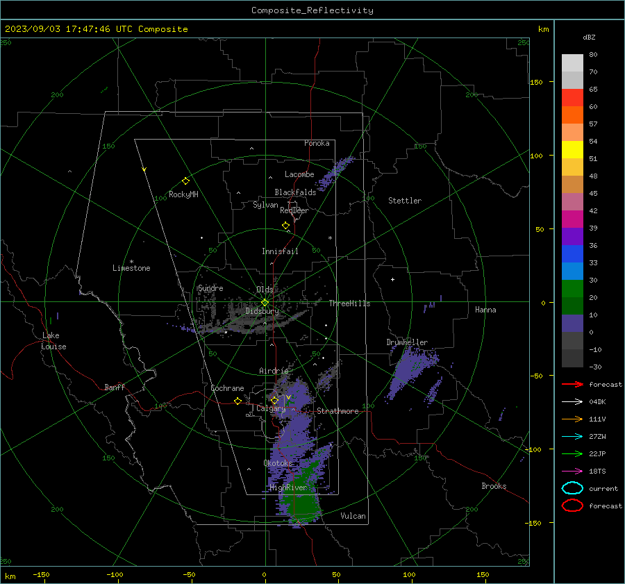This screenshot has height=584, width=625.
Task: Click the Vulcan city label
Action: click(353, 516)
